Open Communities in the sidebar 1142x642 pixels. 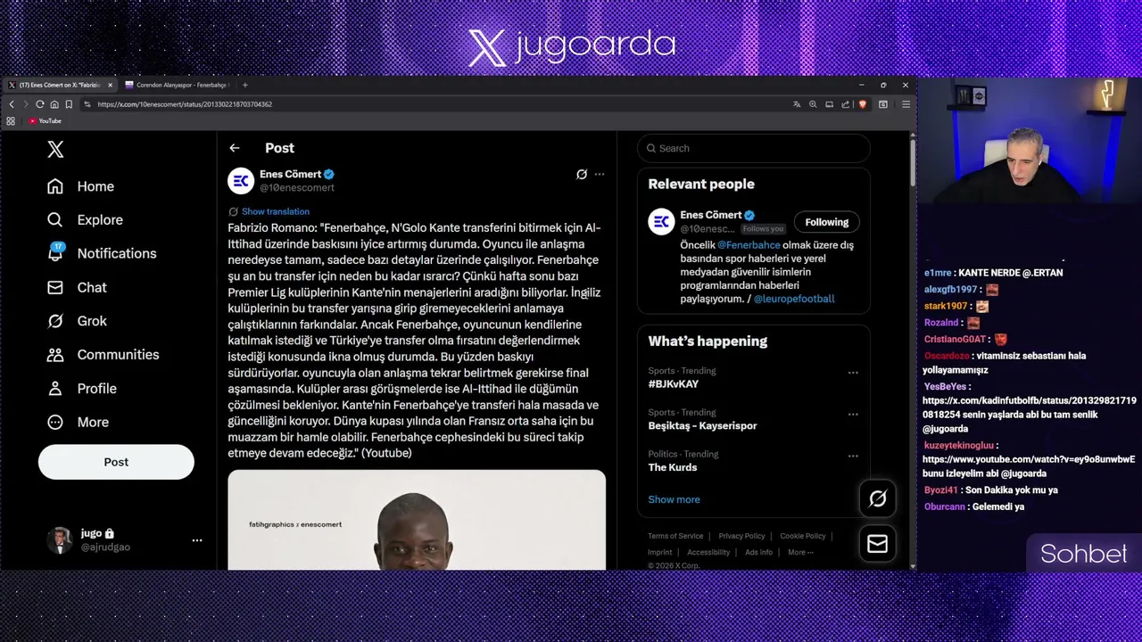(x=103, y=355)
